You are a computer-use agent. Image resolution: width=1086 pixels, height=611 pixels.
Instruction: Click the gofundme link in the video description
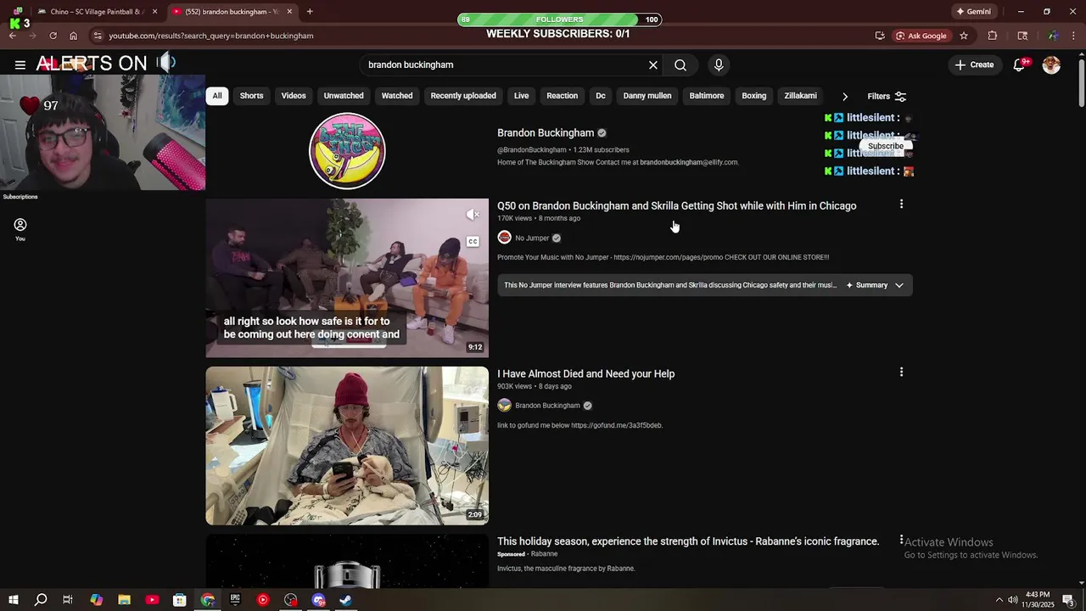pyautogui.click(x=617, y=425)
